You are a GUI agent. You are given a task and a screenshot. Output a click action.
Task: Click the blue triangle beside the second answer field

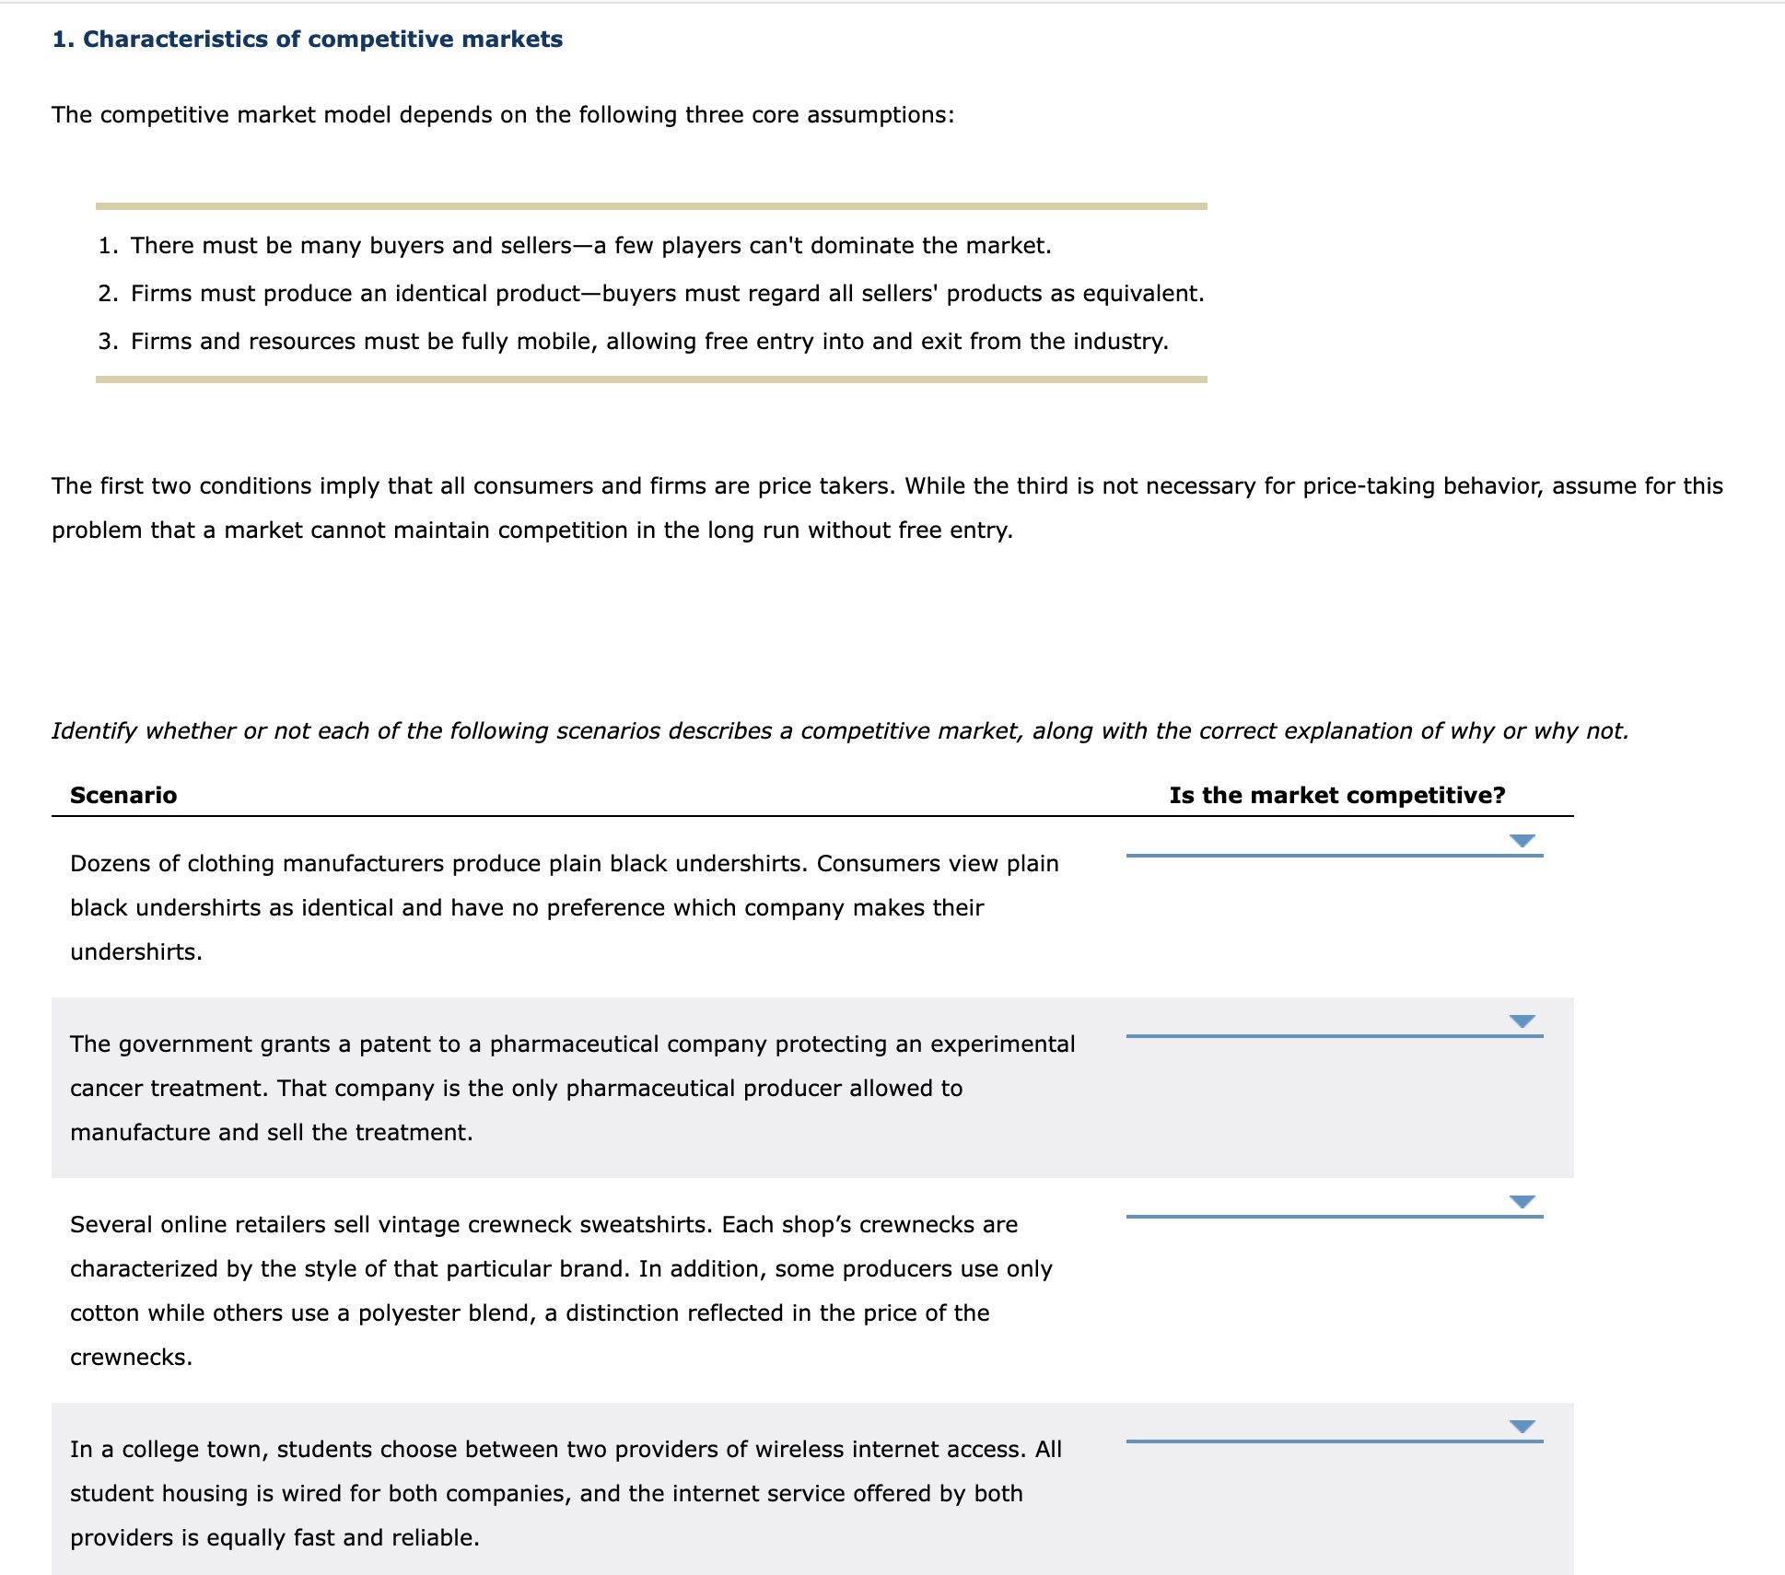[x=1523, y=1019]
